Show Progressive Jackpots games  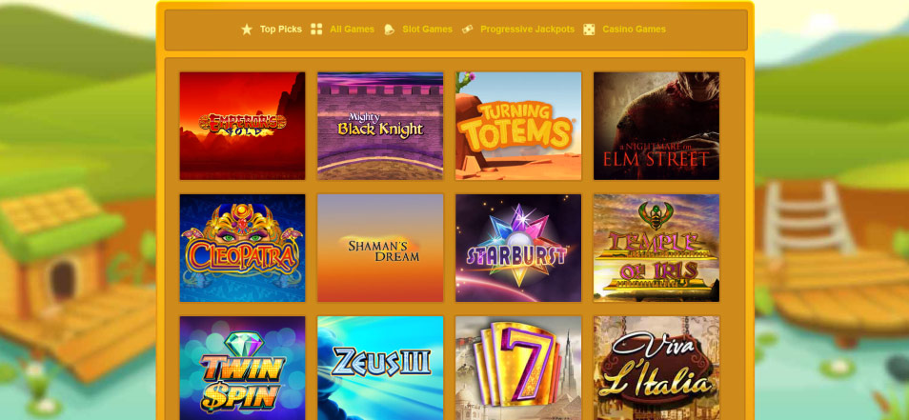click(528, 29)
